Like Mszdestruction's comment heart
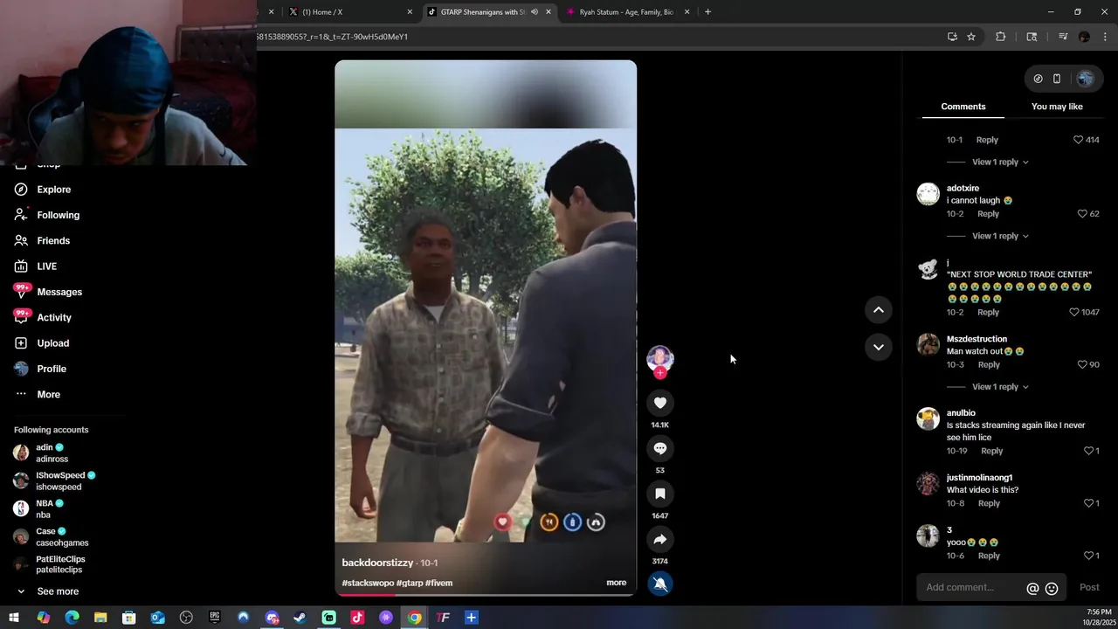Viewport: 1118px width, 629px height. (1082, 364)
